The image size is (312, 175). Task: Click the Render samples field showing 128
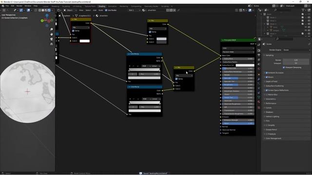(x=296, y=60)
